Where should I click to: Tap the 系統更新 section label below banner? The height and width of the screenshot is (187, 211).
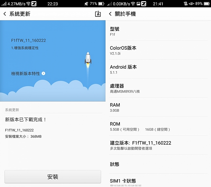click(12, 110)
